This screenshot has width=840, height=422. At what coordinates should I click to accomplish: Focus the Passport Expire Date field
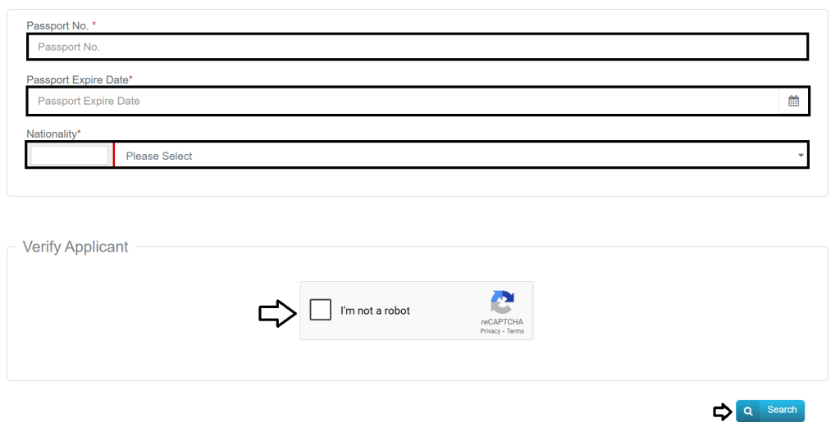click(402, 101)
